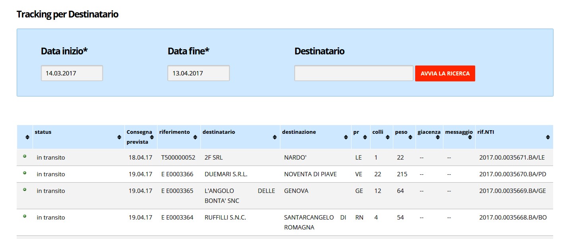The width and height of the screenshot is (575, 239).
Task: Click recipient 2F SRL
Action: pos(214,158)
